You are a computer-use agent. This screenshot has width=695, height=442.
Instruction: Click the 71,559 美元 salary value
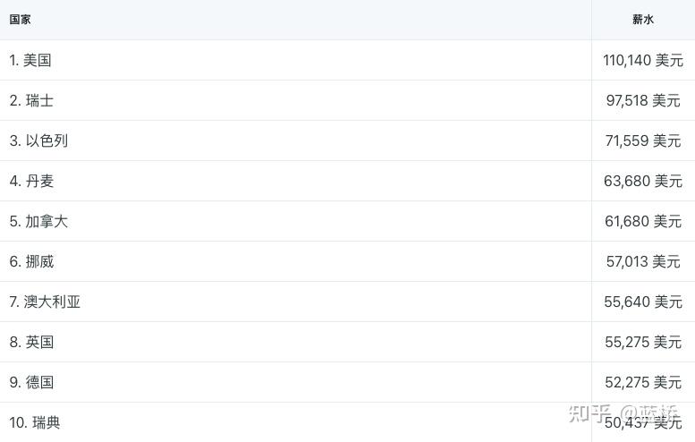coord(643,140)
